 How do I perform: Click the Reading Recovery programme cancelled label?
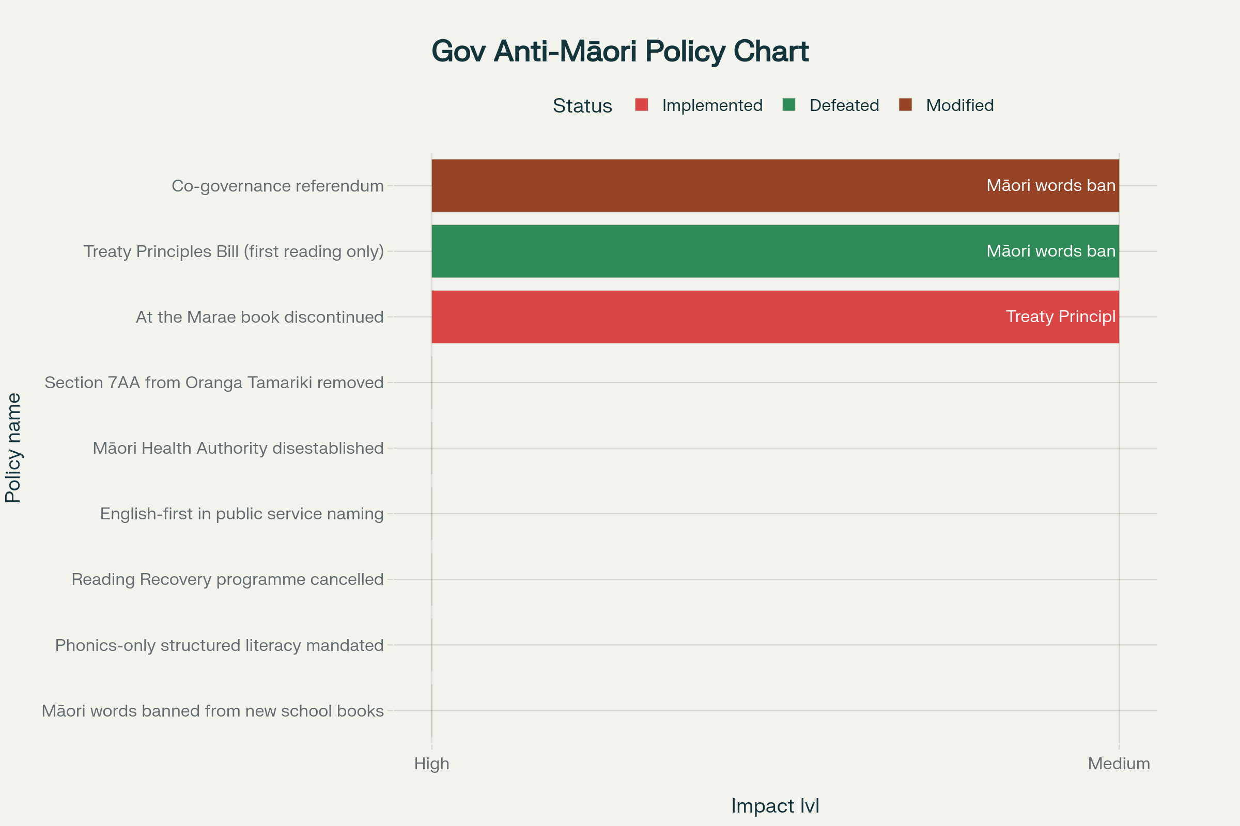click(x=227, y=579)
